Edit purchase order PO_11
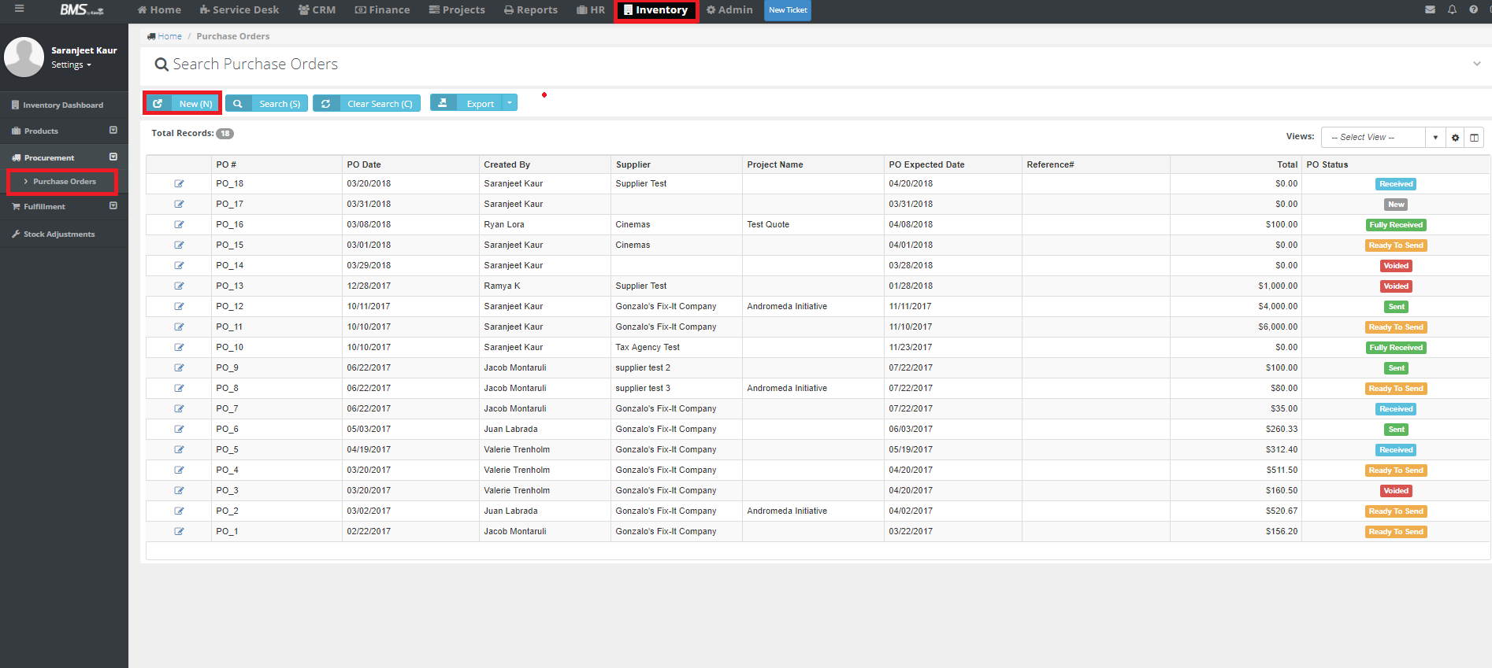This screenshot has height=668, width=1492. point(179,327)
